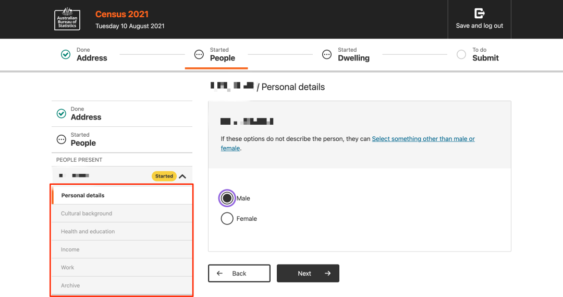Screen dimensions: 563x297
Task: Click the sidebar Address done checkmark icon
Action: 62,113
